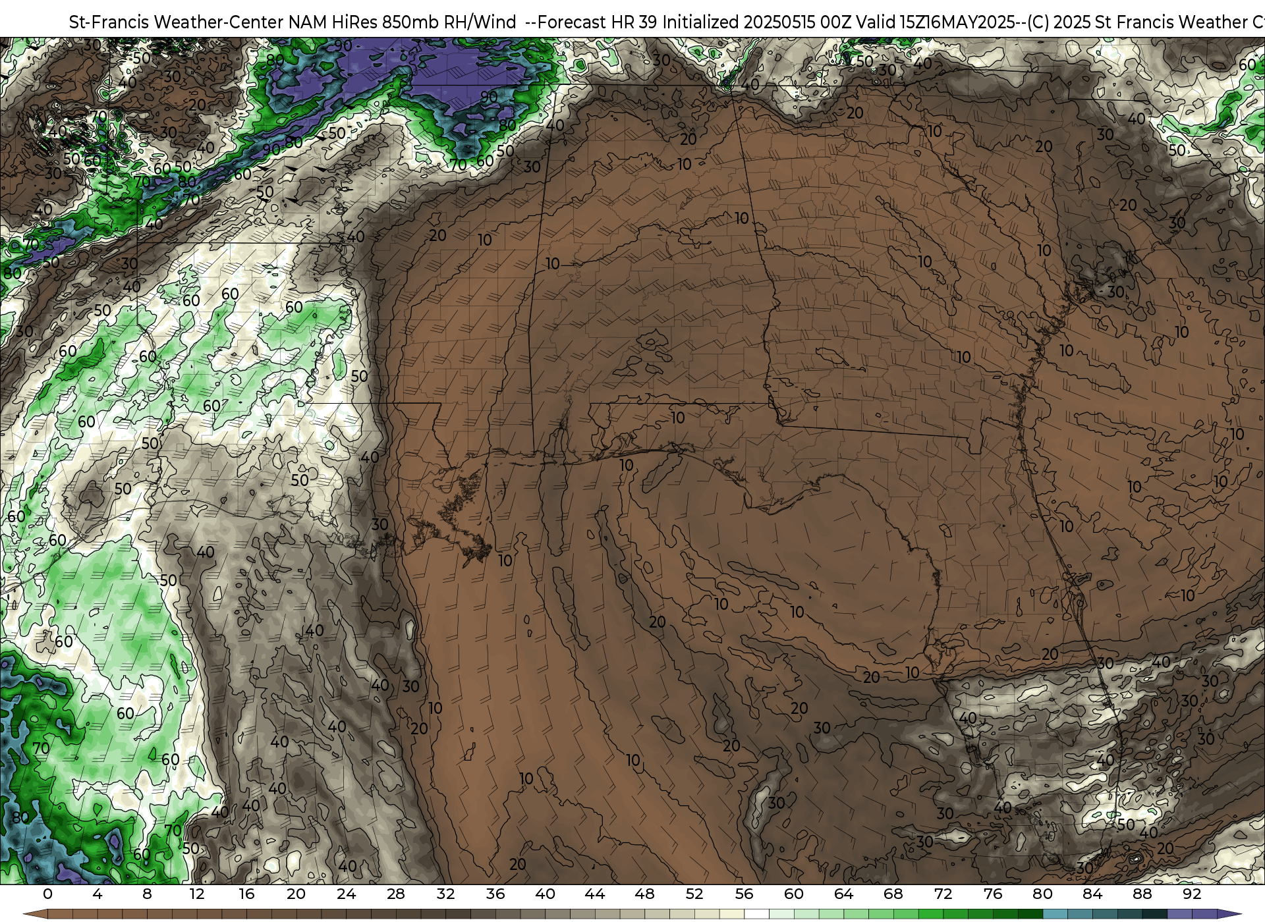
Task: Click the colorbar tick label '0'
Action: click(47, 894)
